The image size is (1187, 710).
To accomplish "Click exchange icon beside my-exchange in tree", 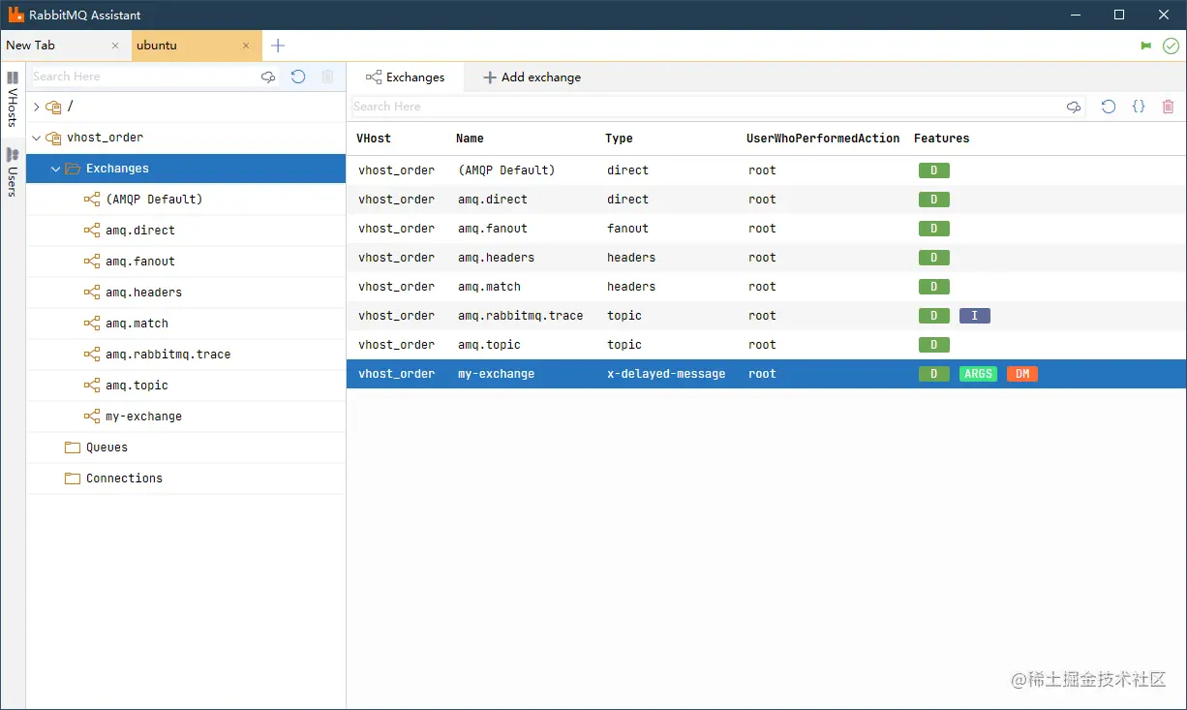I will click(92, 417).
